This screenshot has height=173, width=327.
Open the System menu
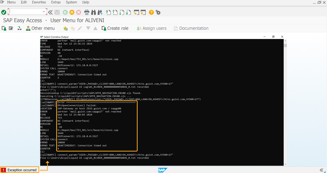click(x=71, y=2)
